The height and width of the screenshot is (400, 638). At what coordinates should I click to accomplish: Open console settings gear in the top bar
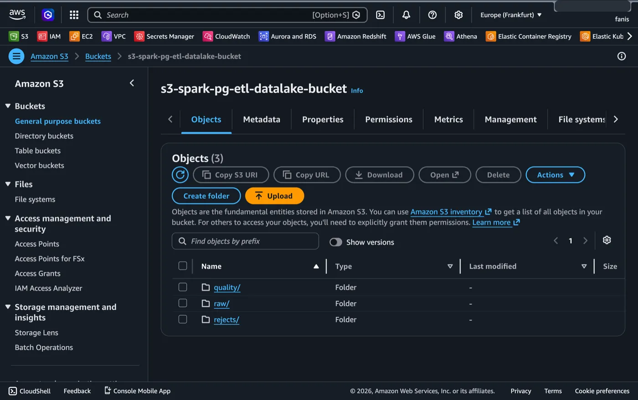(x=458, y=15)
